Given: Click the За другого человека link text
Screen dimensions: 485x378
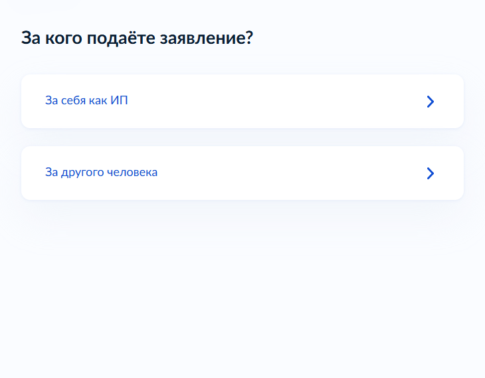Looking at the screenshot, I should (101, 172).
